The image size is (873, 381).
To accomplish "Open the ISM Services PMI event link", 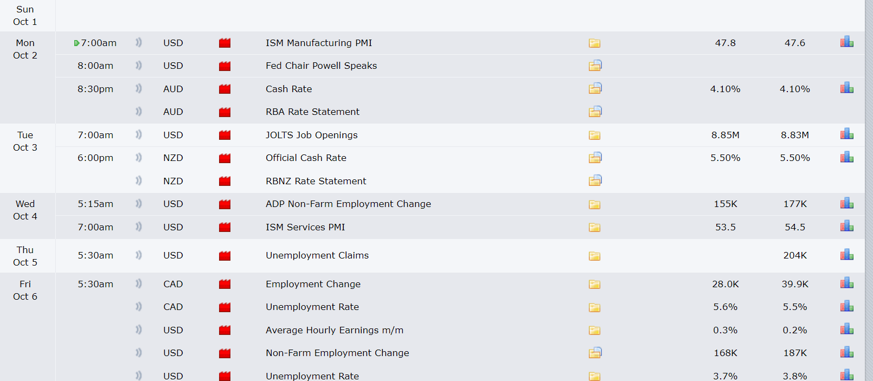I will pyautogui.click(x=305, y=227).
